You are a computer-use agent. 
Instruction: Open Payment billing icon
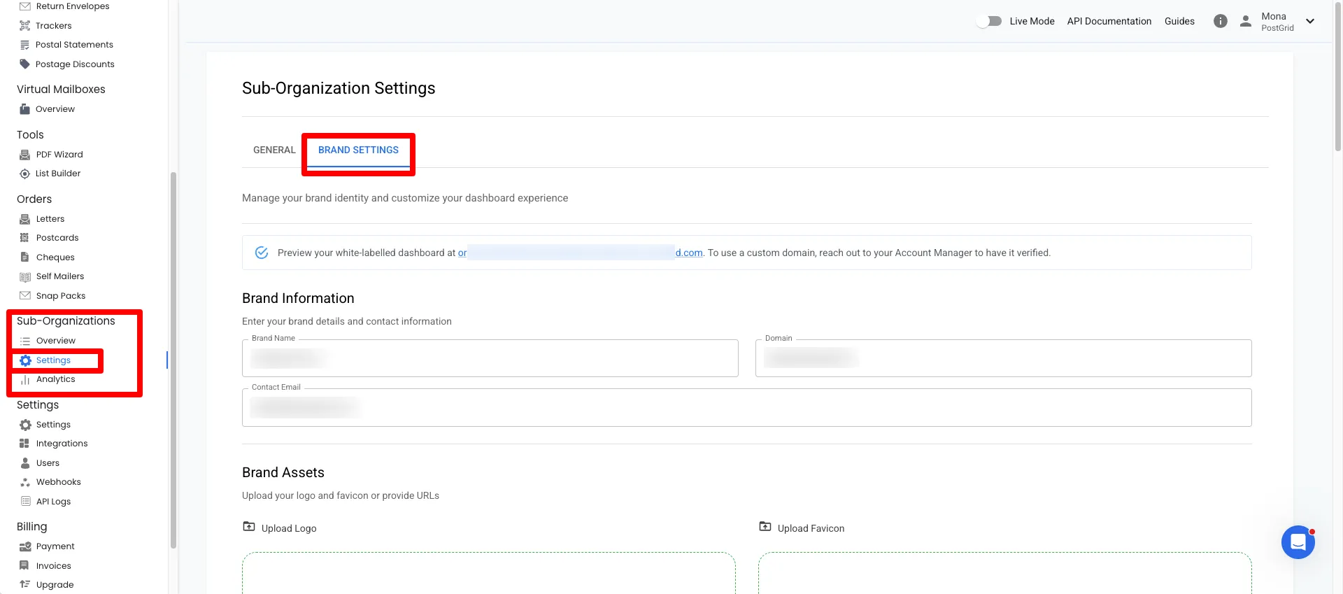click(25, 546)
